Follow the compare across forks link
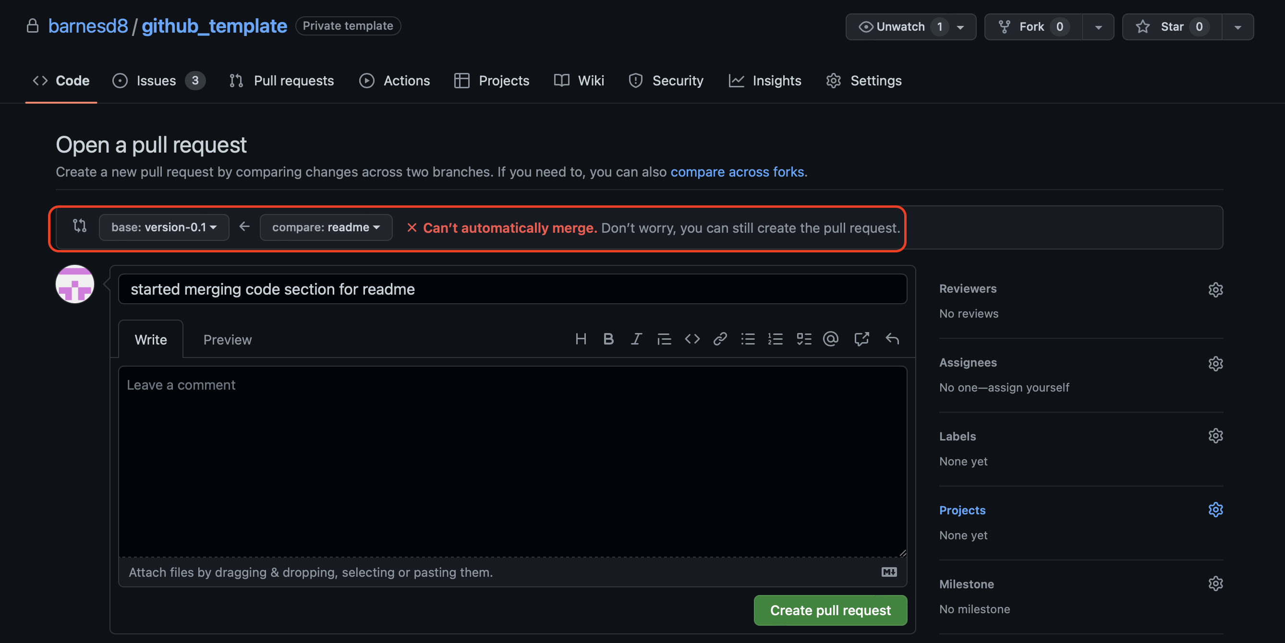 pos(737,172)
